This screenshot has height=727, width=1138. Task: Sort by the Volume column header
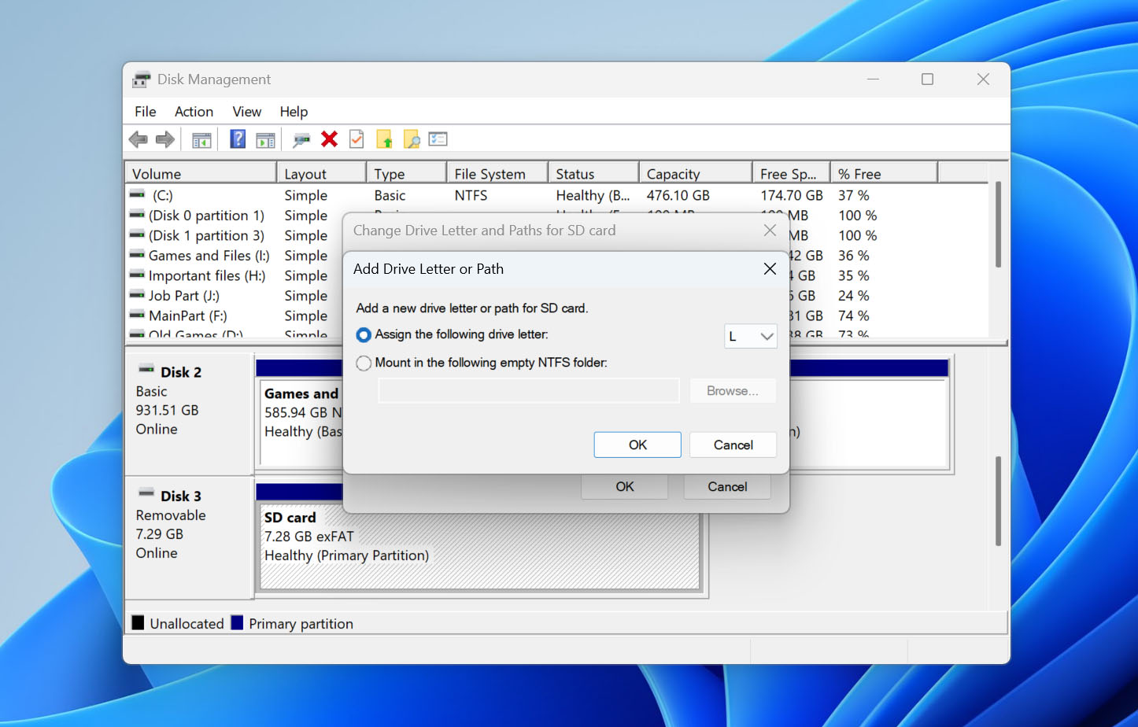tap(201, 174)
